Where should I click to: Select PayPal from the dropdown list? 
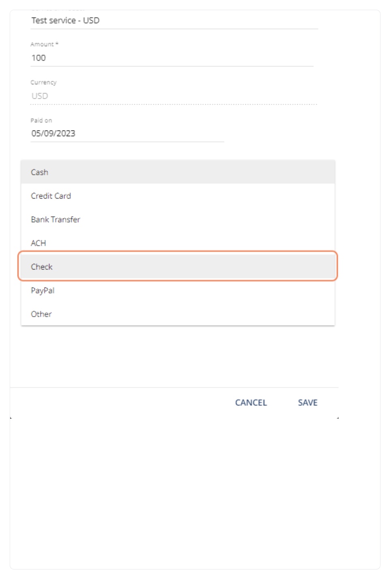coord(178,290)
